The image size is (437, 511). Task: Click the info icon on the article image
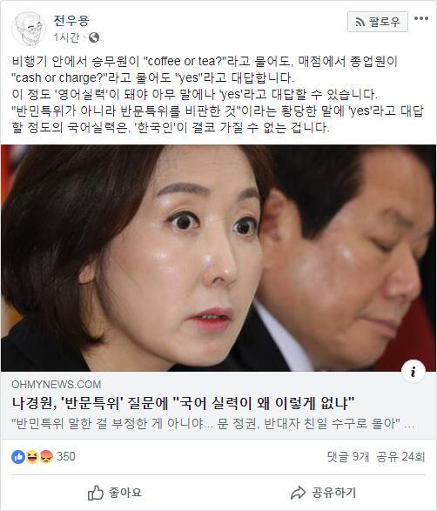(413, 372)
